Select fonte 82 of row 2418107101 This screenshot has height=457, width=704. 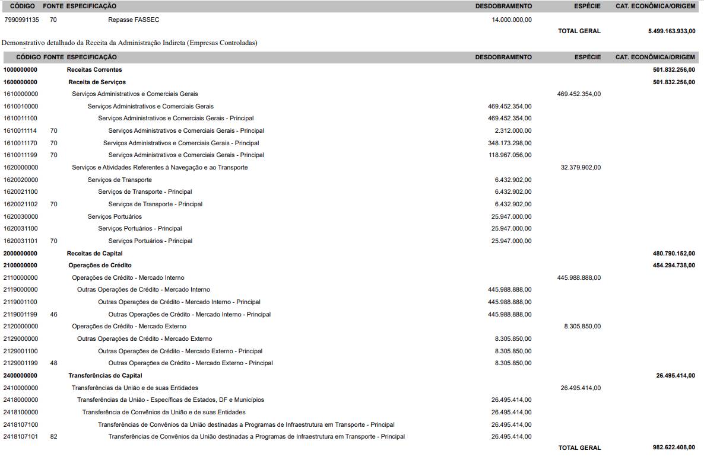click(54, 436)
